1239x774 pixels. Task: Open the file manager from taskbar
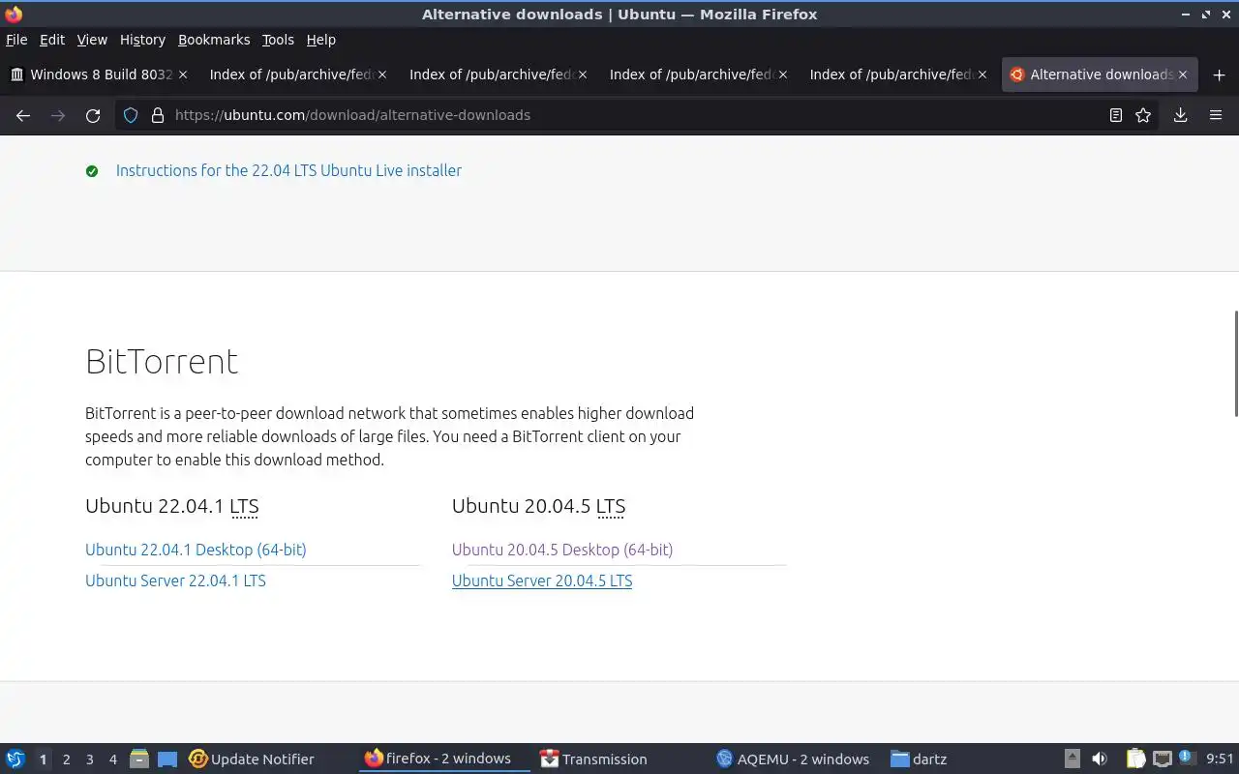[x=139, y=759]
